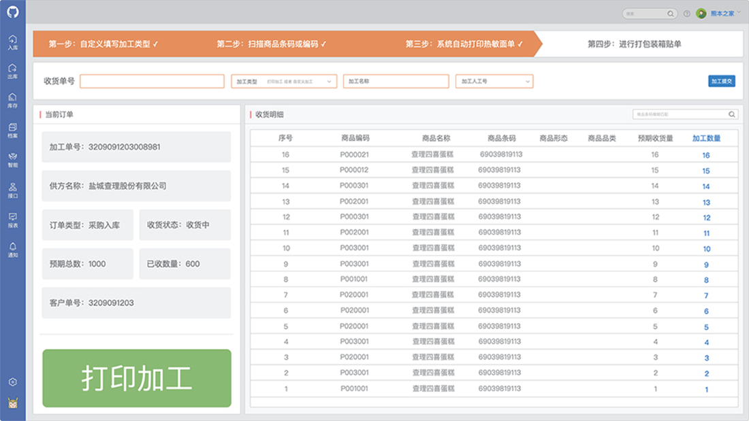Open the 加工人工号 dropdown
This screenshot has height=421, width=749.
[494, 81]
